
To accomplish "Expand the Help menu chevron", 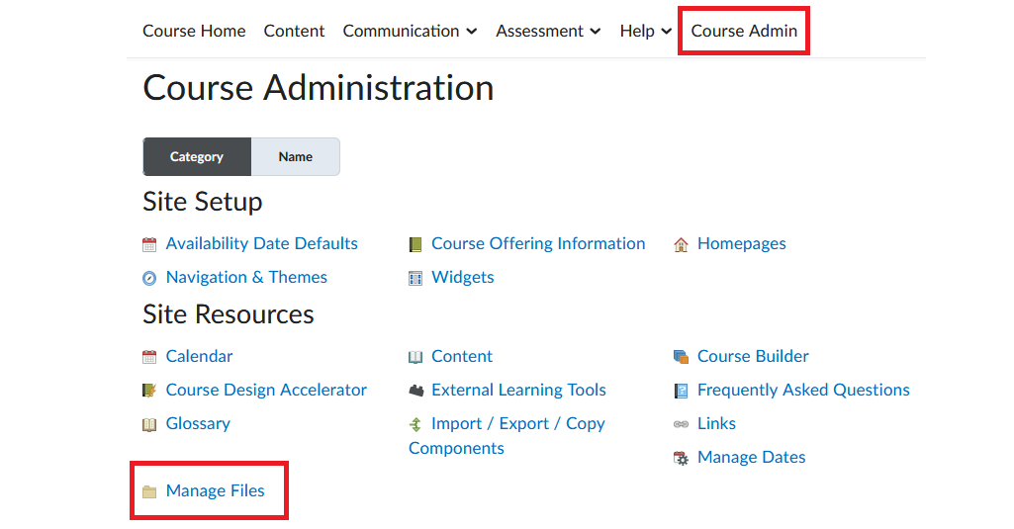I will 667,31.
